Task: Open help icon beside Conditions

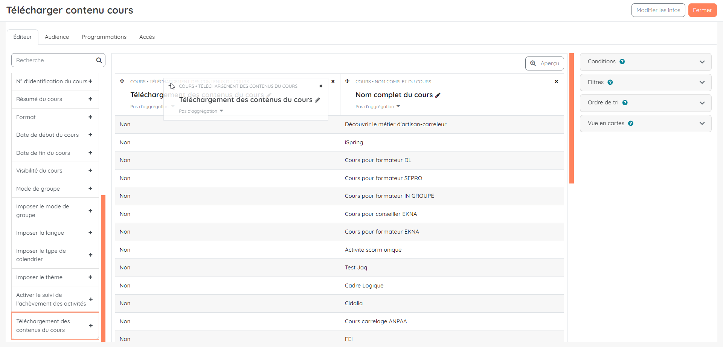Action: (x=622, y=62)
